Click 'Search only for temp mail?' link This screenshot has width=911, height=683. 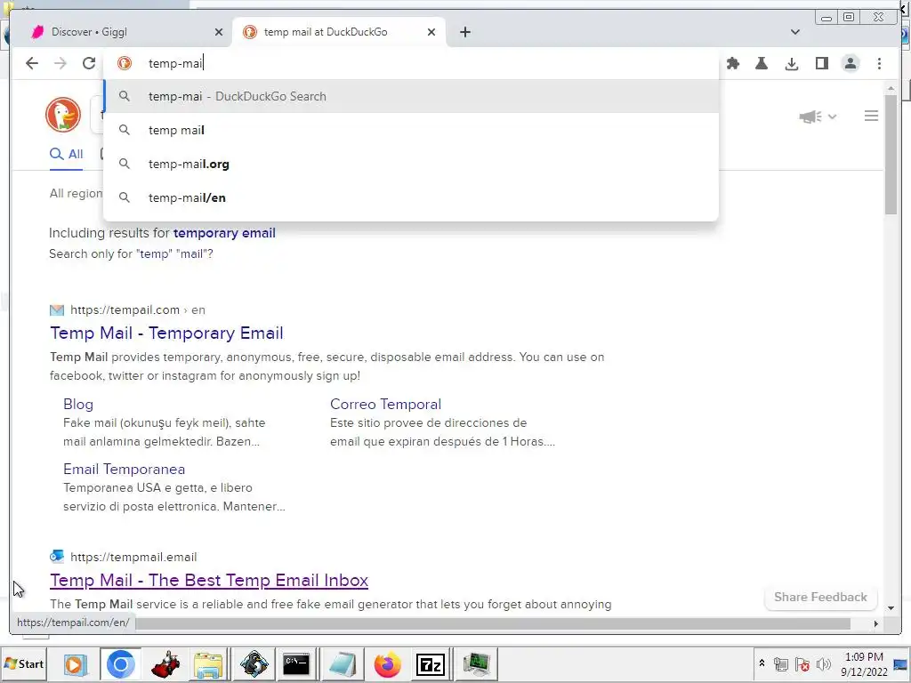[131, 253]
